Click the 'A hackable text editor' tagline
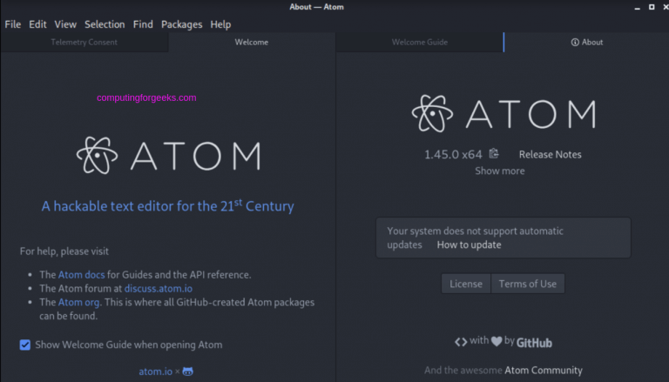 (x=167, y=206)
